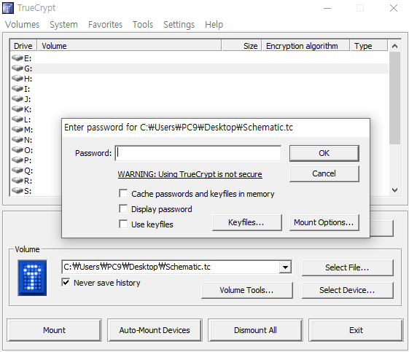Screen dimensions: 409x352
Task: Select the G: drive icon
Action: [x=17, y=68]
